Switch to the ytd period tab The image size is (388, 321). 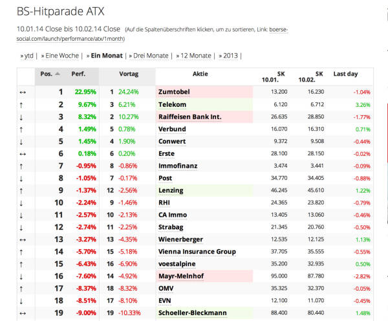point(28,56)
